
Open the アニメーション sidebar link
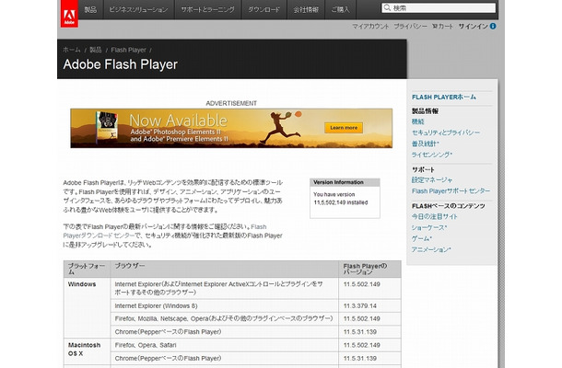(x=431, y=249)
